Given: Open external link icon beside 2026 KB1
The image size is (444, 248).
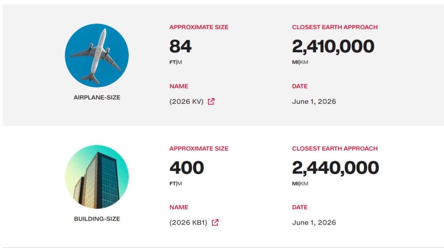Looking at the screenshot, I should click(x=215, y=222).
